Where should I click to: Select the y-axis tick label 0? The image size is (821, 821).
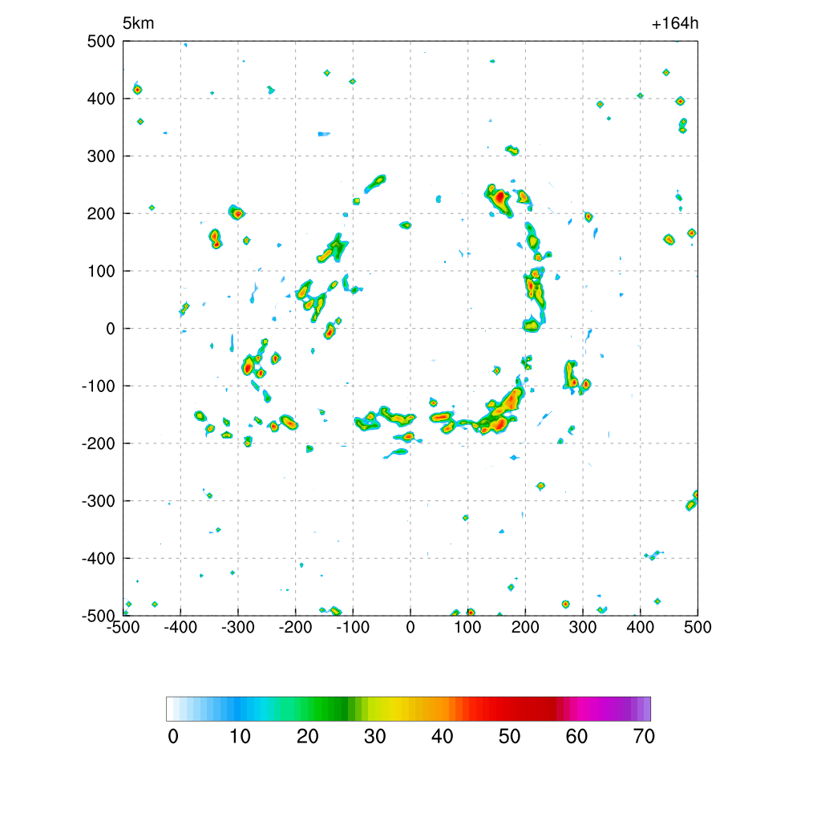[x=111, y=329]
